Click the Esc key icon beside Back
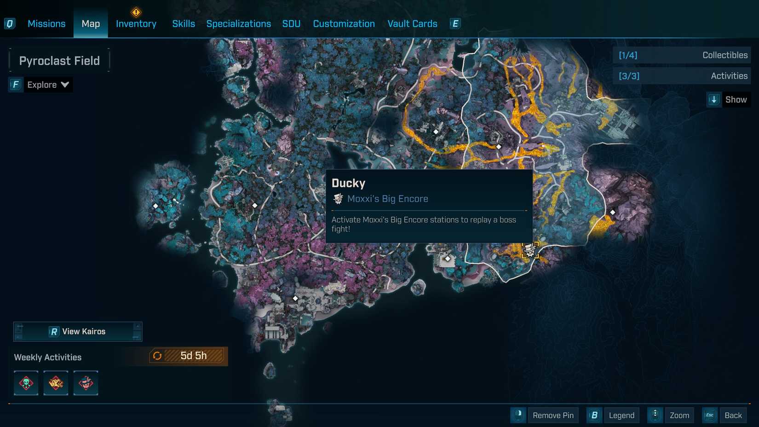Screen dimensions: 759x427 [x=710, y=415]
